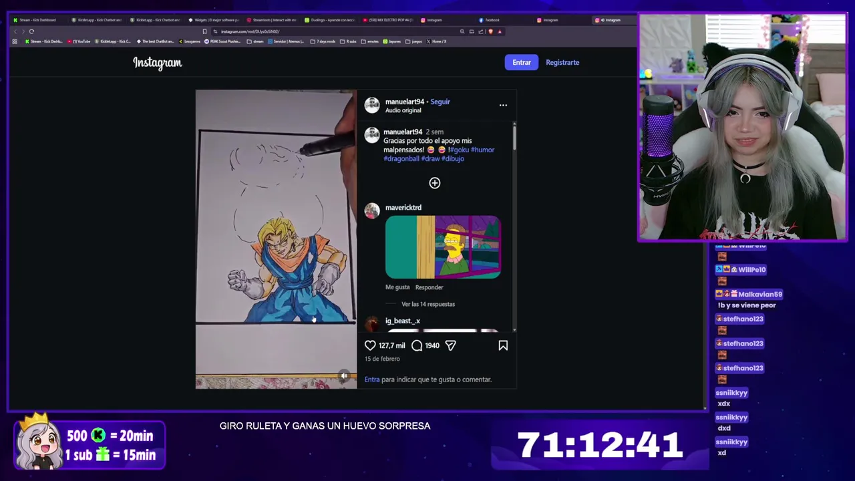Click the Brave Rewards triangle icon
Viewport: 855px width, 481px height.
click(500, 31)
